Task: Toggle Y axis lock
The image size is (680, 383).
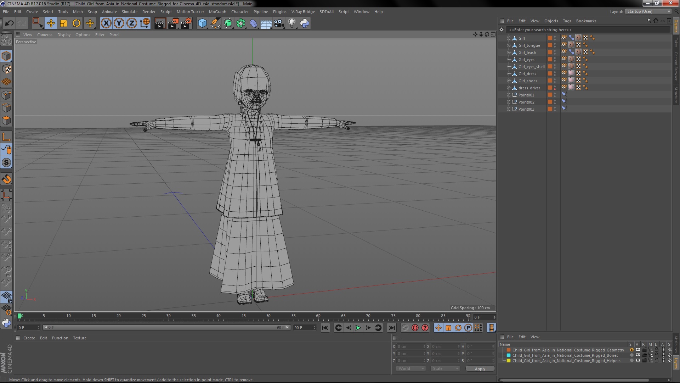Action: click(119, 23)
